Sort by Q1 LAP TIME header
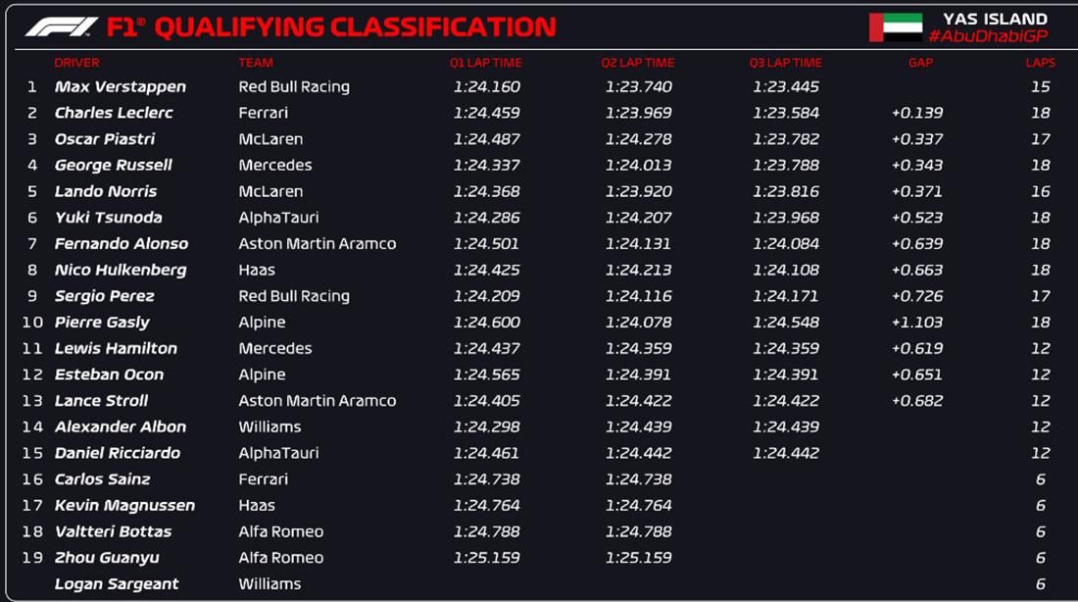 tap(486, 63)
